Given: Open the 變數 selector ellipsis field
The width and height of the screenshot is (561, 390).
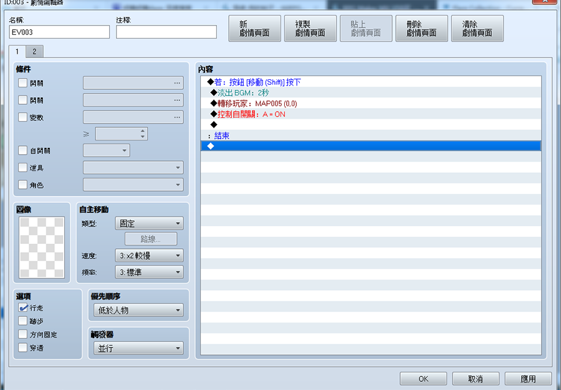Looking at the screenshot, I should (133, 117).
